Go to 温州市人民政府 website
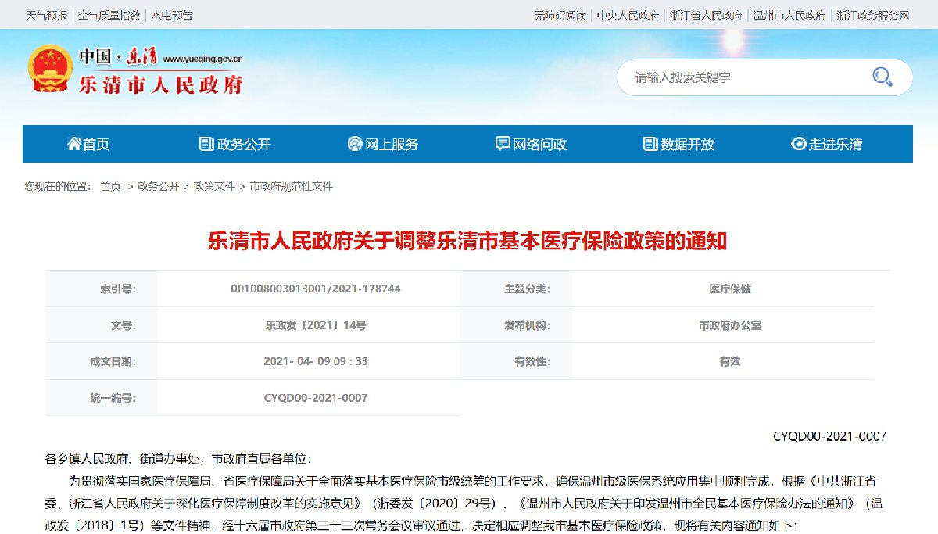This screenshot has height=534, width=938. (x=789, y=15)
